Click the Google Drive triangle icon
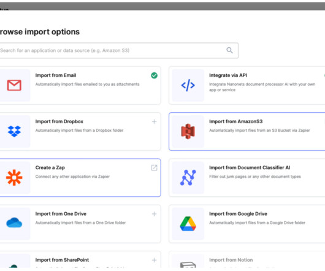The image size is (325, 271). pyautogui.click(x=188, y=224)
